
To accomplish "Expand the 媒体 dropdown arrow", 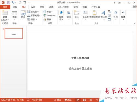I will pos(123,19).
